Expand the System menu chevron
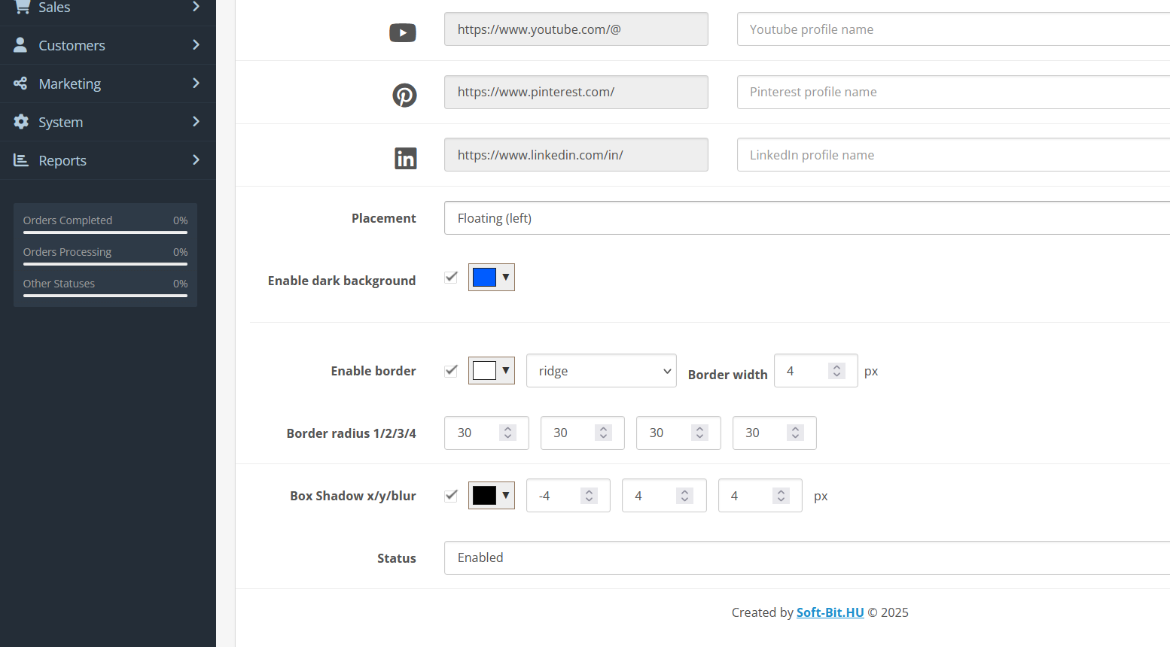1170x647 pixels. click(x=196, y=122)
